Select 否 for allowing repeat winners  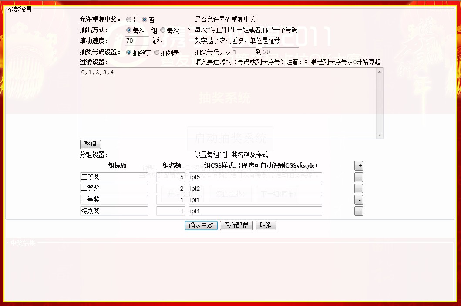(x=145, y=20)
